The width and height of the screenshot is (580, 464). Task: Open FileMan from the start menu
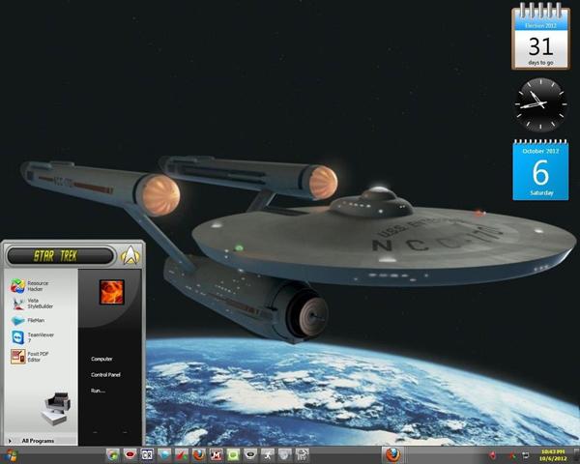[x=28, y=320]
